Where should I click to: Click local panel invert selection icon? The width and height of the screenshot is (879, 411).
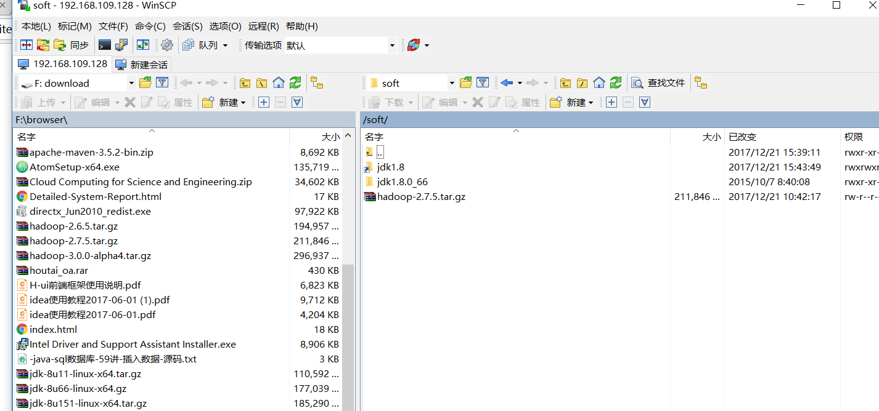(297, 102)
